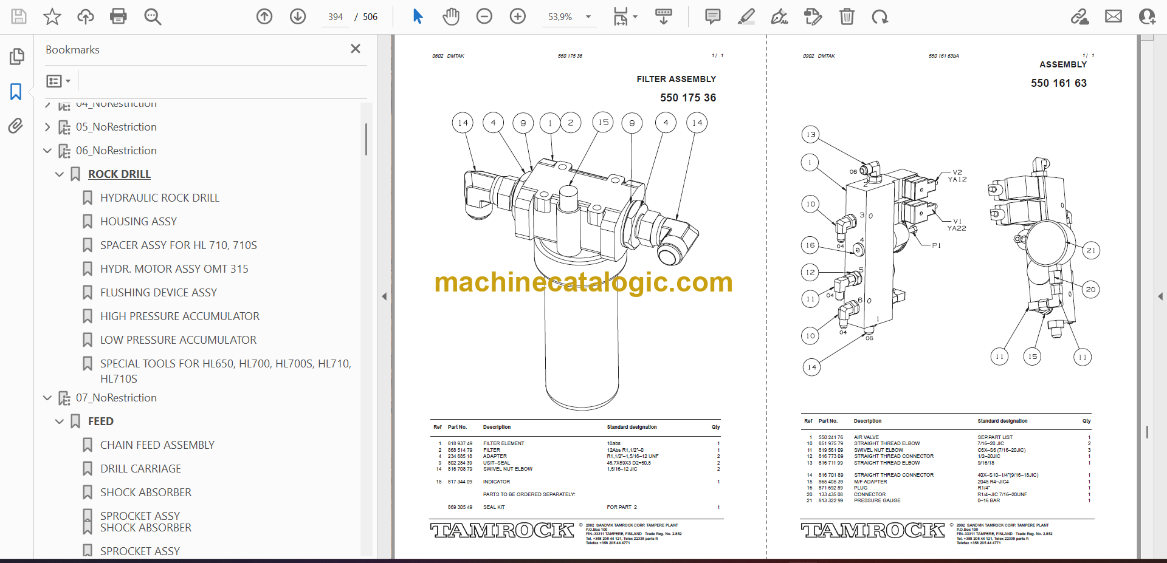Click PRESSURE GAUGE row in parts table
1167x563 pixels.
[948, 500]
